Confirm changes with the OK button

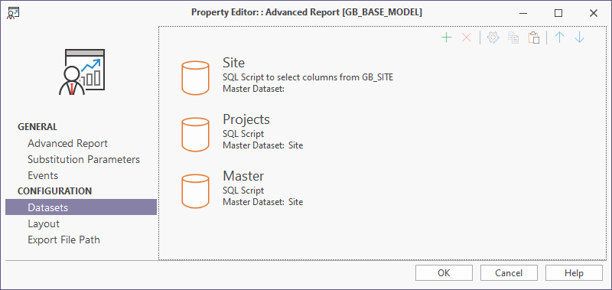coord(444,273)
